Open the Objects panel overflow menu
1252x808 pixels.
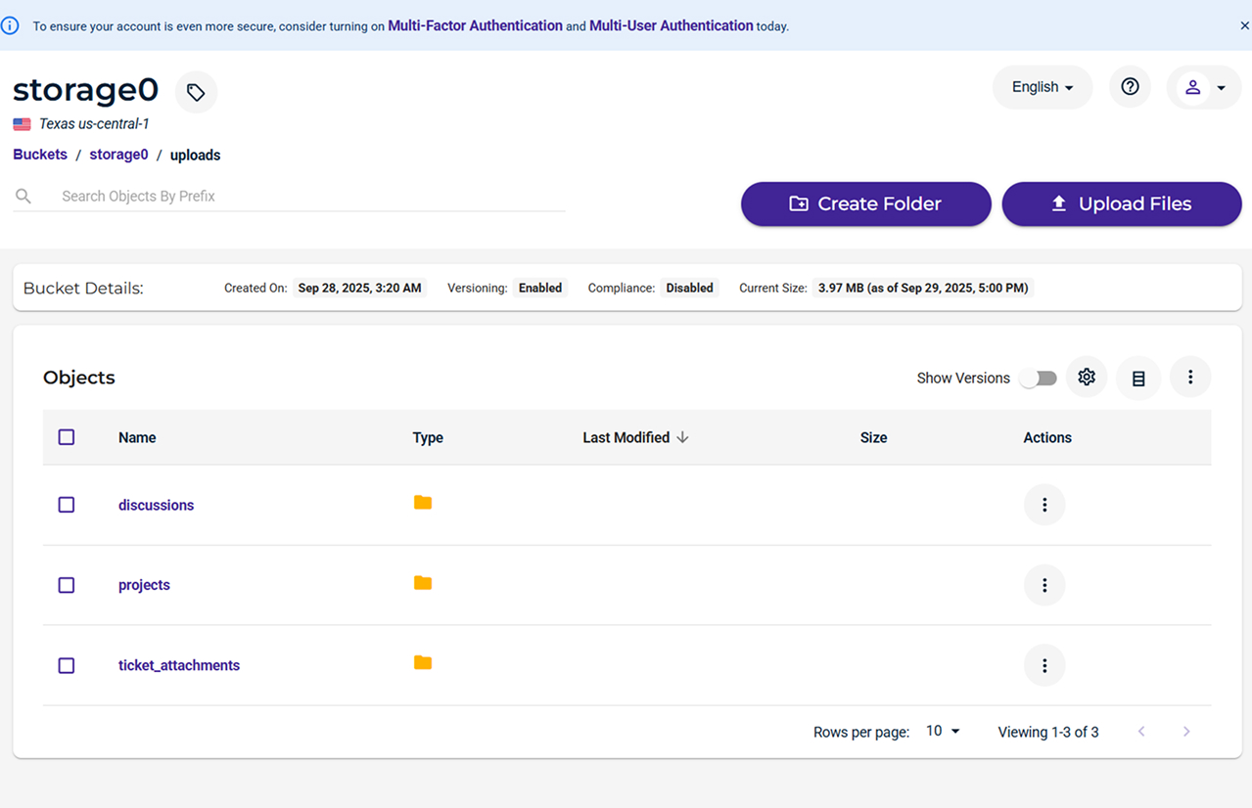point(1190,377)
